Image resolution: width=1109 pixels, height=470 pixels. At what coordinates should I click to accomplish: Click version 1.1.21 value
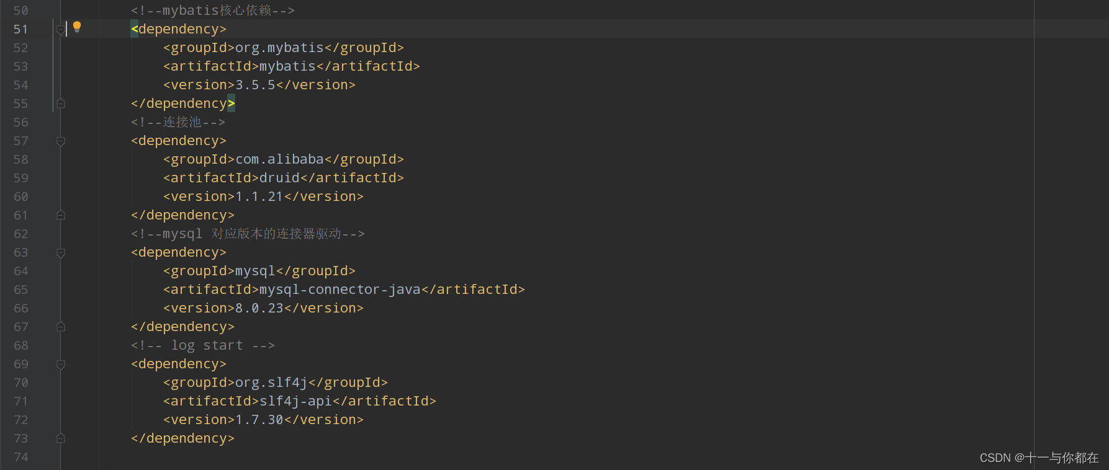pos(259,197)
